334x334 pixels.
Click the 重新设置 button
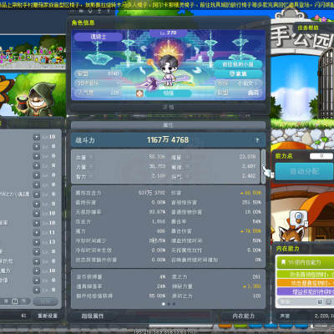[48, 316]
